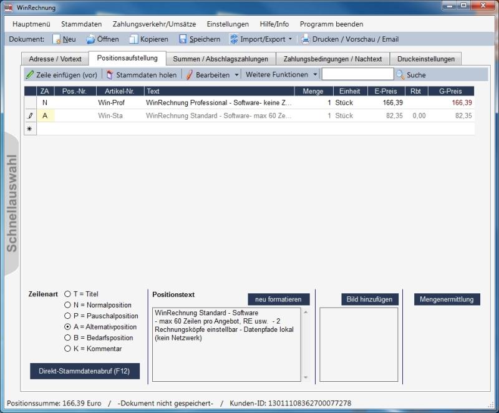Open the Einstellungen menu
Image resolution: width=499 pixels, height=413 pixels.
pyautogui.click(x=228, y=24)
